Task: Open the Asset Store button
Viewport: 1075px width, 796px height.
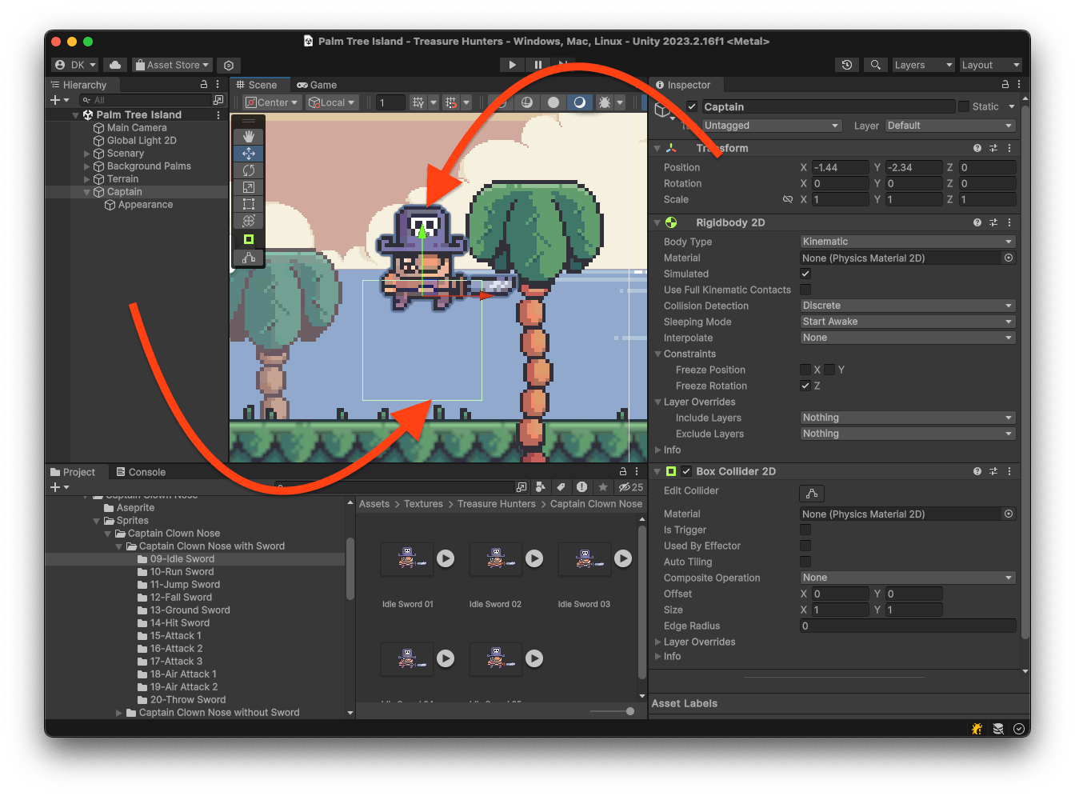Action: 172,65
